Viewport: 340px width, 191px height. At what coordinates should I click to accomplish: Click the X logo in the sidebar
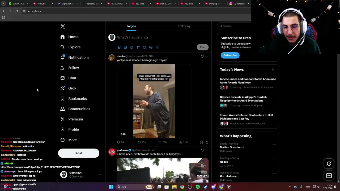tap(63, 26)
